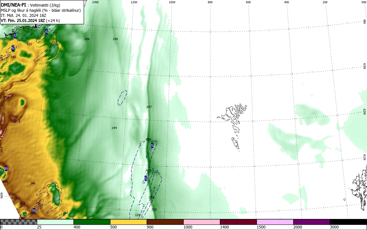Screen dimensions: 367x230
Task: Click the 0W longitude label
Action: 363,2
